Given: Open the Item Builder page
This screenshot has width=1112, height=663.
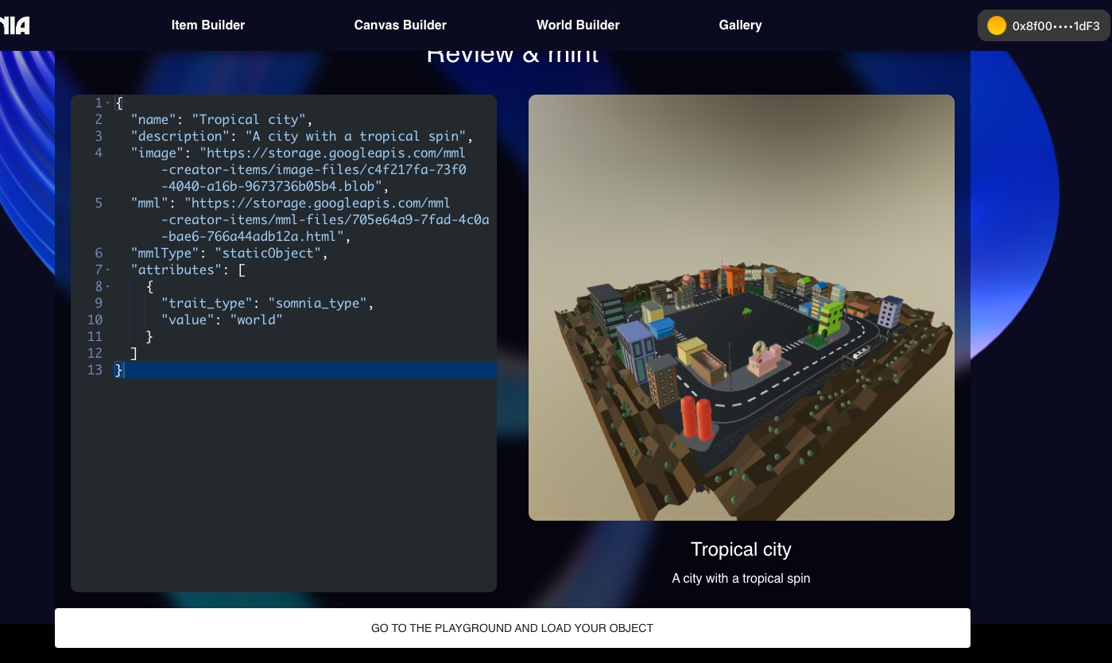Looking at the screenshot, I should tap(207, 25).
